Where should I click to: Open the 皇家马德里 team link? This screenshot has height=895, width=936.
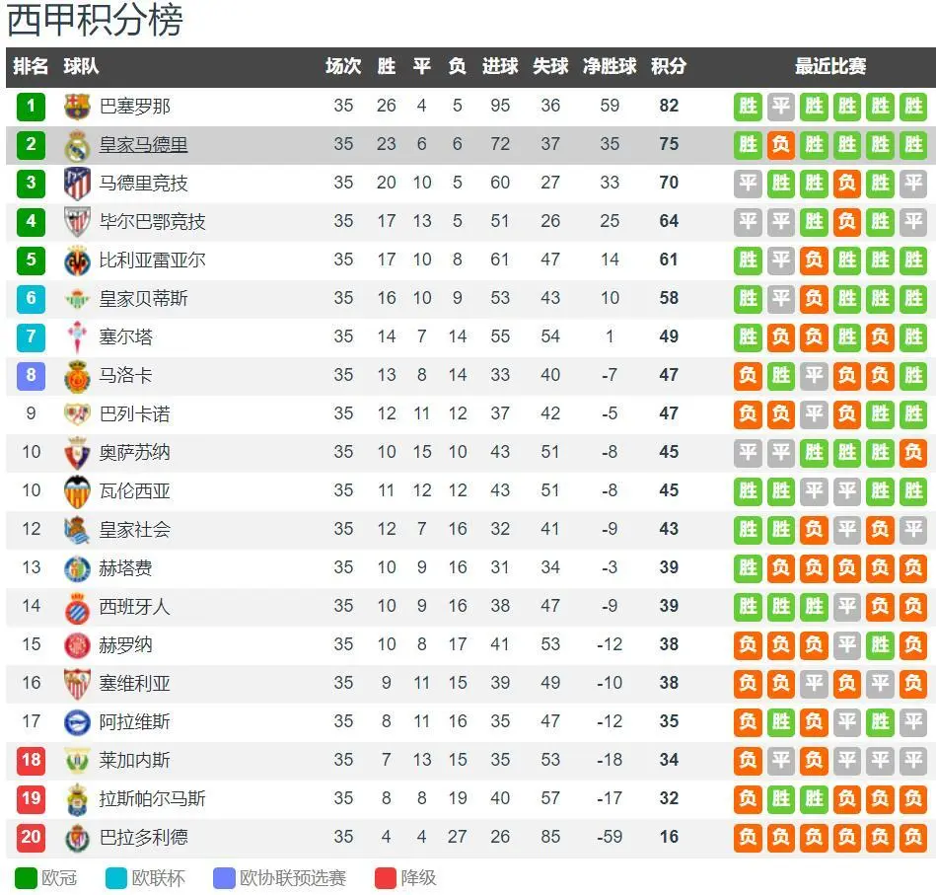pyautogui.click(x=143, y=144)
